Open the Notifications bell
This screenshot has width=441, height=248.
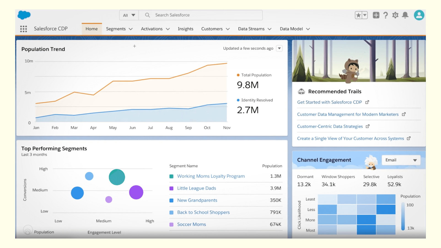405,15
